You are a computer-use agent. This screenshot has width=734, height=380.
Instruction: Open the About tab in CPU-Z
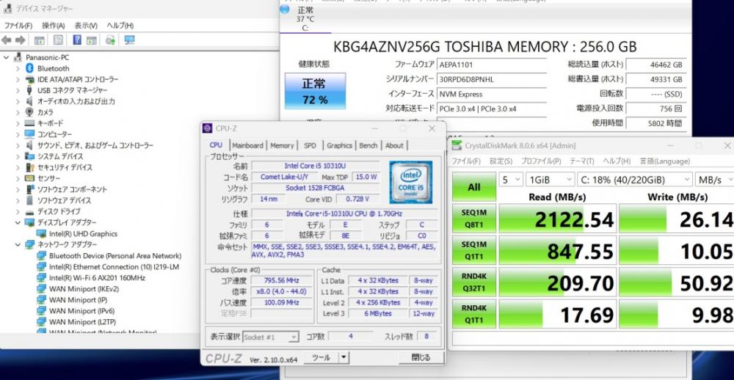click(394, 145)
